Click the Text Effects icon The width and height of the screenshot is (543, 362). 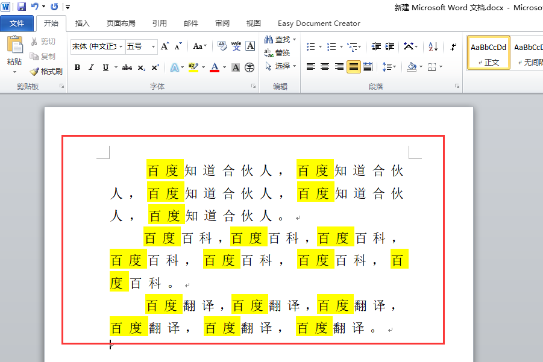175,67
